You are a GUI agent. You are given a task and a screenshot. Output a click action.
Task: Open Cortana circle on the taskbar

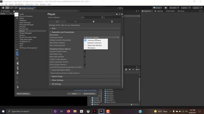pyautogui.click(x=55, y=111)
